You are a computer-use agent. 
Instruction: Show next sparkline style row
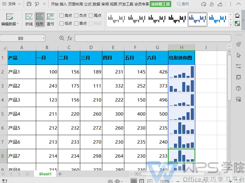(231, 20)
